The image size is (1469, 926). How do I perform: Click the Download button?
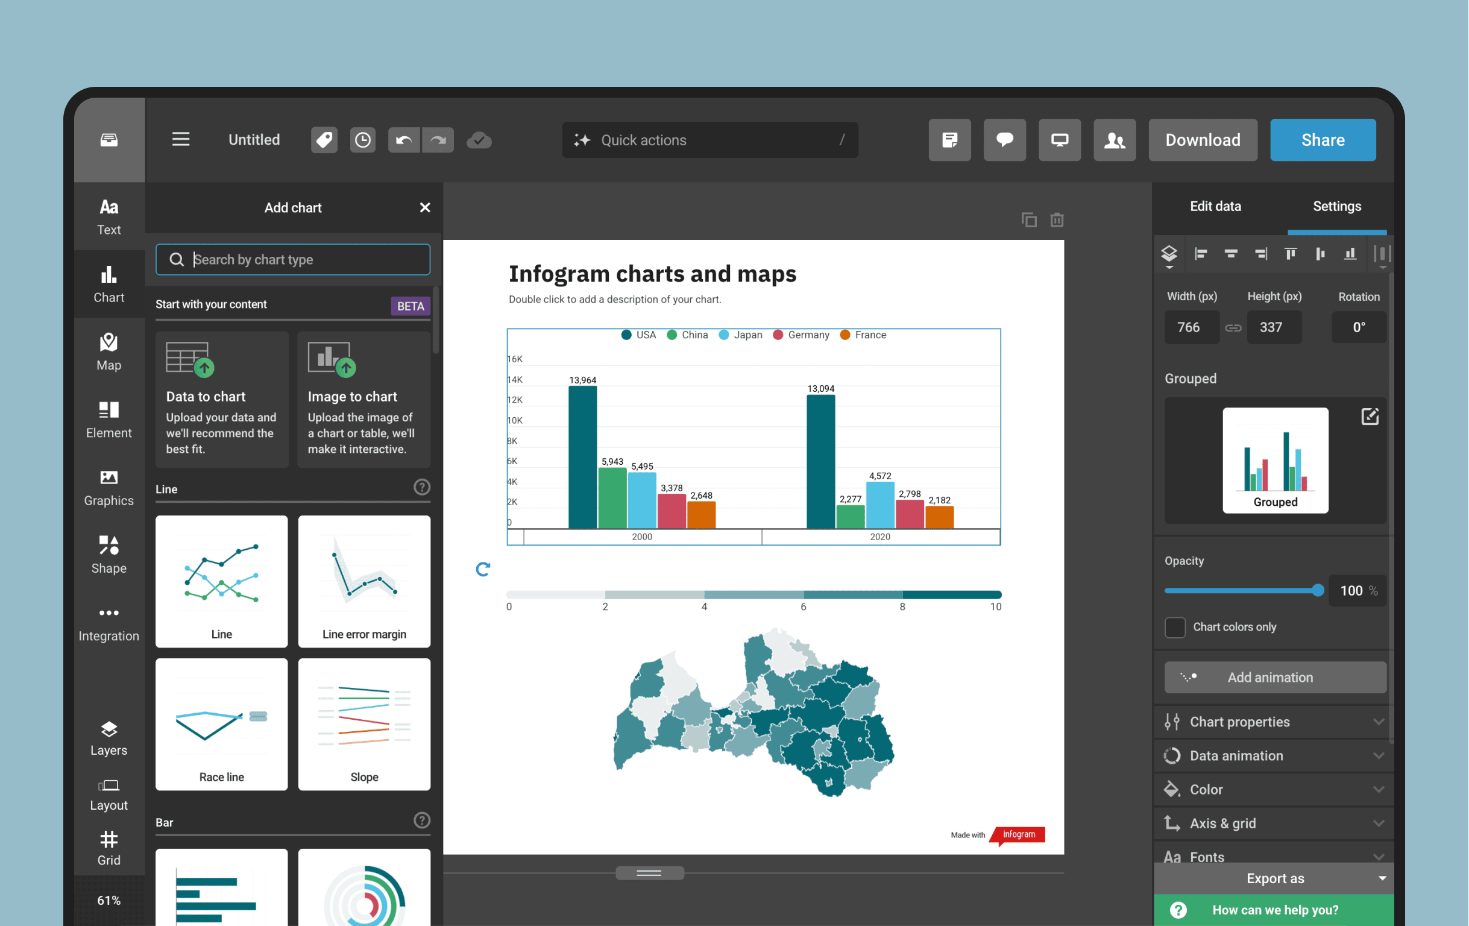1202,140
